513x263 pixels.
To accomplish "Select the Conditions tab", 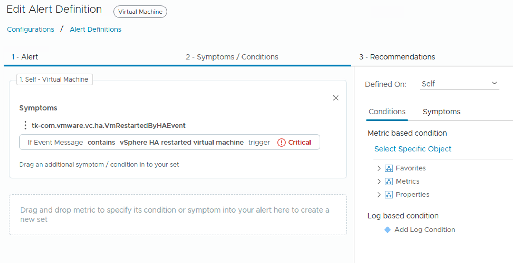I will pyautogui.click(x=387, y=112).
